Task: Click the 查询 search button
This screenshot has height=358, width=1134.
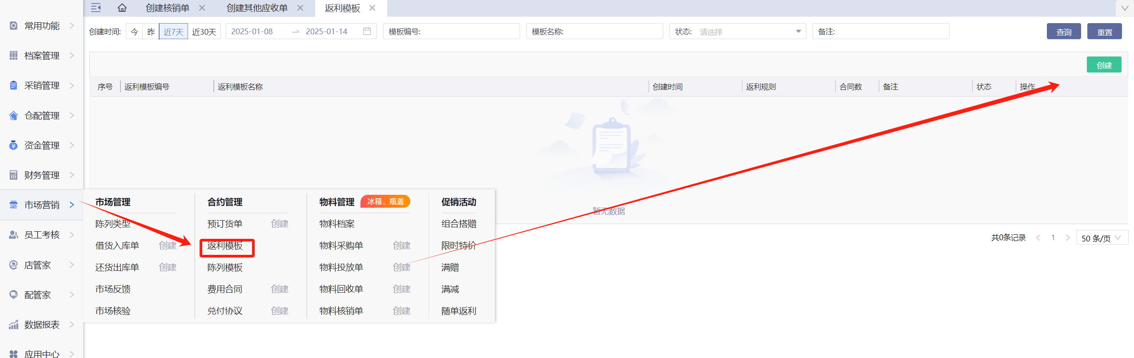Action: [1063, 32]
